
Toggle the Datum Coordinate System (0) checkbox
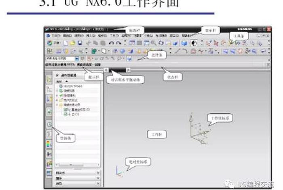(65, 110)
